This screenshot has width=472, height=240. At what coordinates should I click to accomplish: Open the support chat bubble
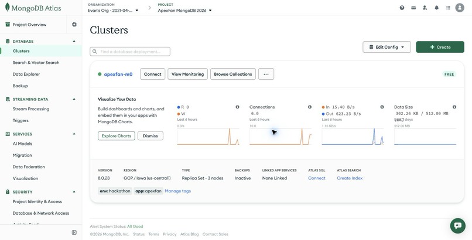pyautogui.click(x=457, y=225)
